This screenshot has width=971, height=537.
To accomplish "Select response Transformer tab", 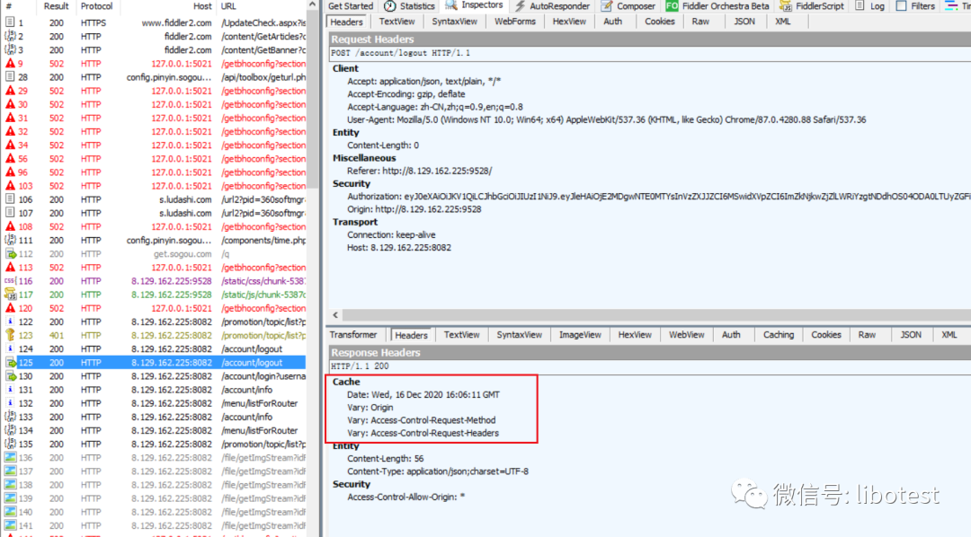I will (x=353, y=335).
